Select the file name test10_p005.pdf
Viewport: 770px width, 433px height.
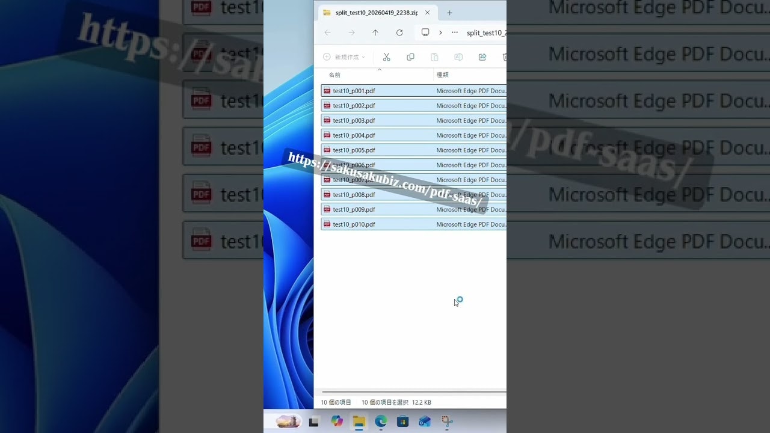pyautogui.click(x=354, y=150)
